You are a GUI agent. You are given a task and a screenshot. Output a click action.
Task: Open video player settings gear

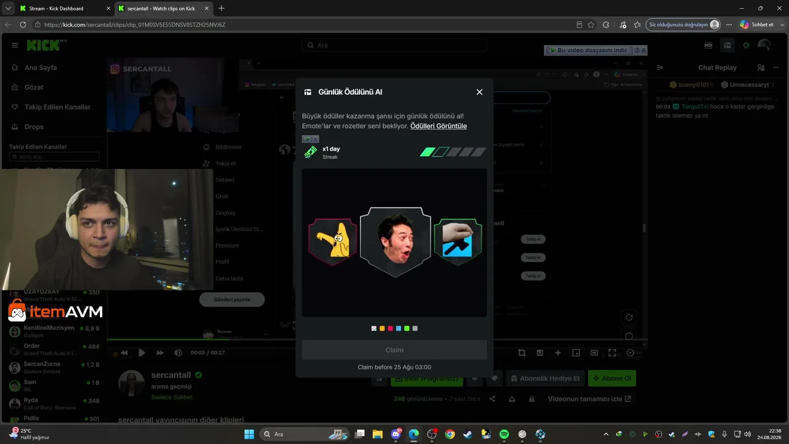(630, 353)
